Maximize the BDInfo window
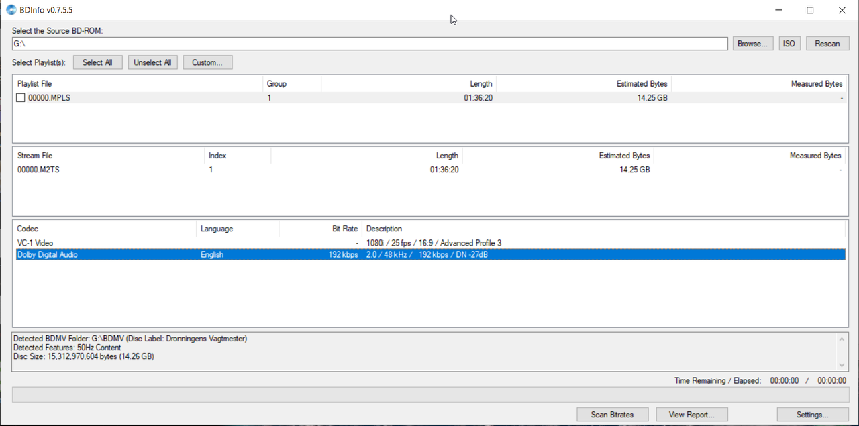859x426 pixels. 810,10
